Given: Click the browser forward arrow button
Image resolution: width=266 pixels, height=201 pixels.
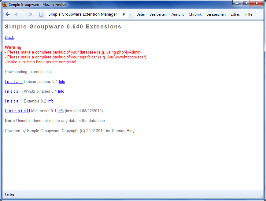Looking at the screenshot, I should pos(16,14).
